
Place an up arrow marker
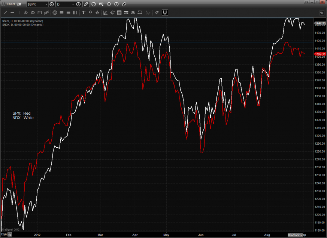(x=91, y=13)
